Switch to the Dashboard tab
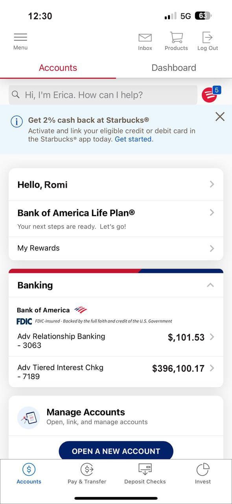The height and width of the screenshot is (504, 232). (174, 68)
